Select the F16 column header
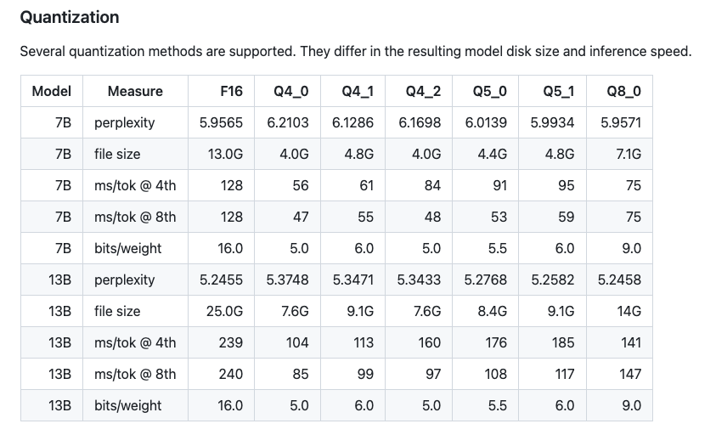Image resolution: width=716 pixels, height=435 pixels. click(230, 91)
